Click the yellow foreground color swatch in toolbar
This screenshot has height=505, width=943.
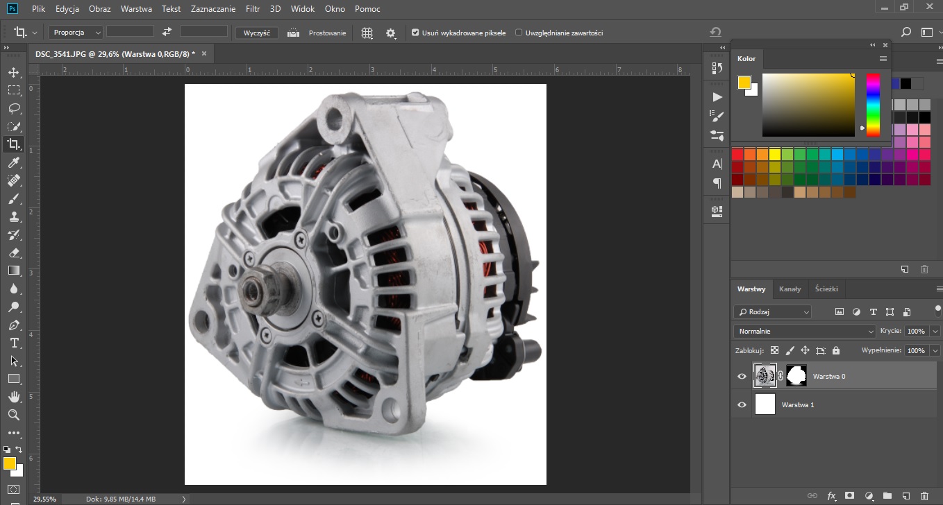(x=10, y=463)
